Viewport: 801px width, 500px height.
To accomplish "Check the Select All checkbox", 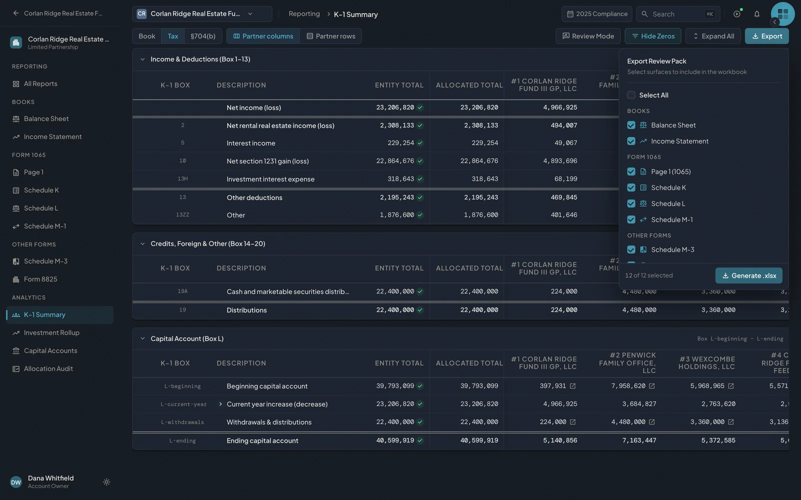I will click(631, 95).
